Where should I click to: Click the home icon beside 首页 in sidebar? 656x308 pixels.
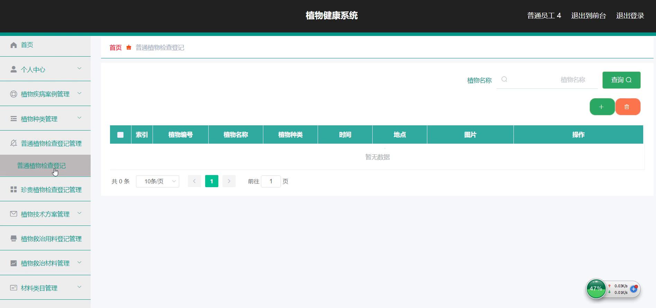(x=13, y=45)
